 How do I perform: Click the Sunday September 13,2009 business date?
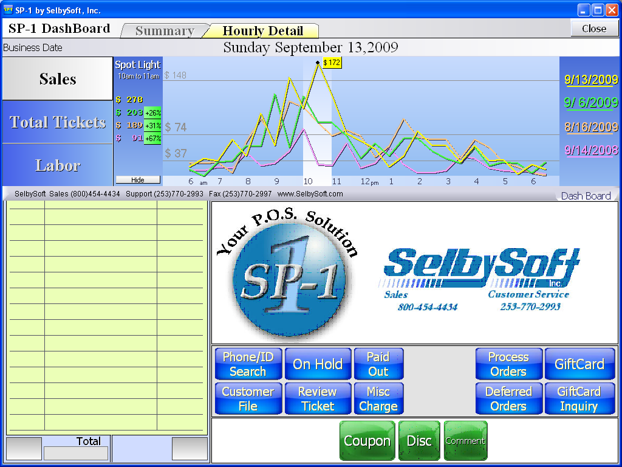point(310,47)
